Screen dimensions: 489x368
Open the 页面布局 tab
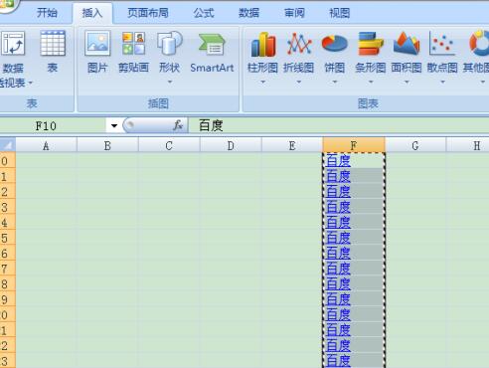click(148, 13)
